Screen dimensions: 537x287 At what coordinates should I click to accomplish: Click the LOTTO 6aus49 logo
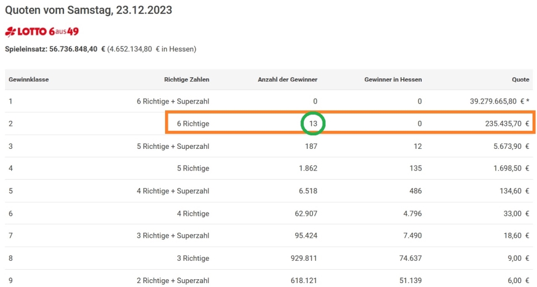tap(42, 31)
